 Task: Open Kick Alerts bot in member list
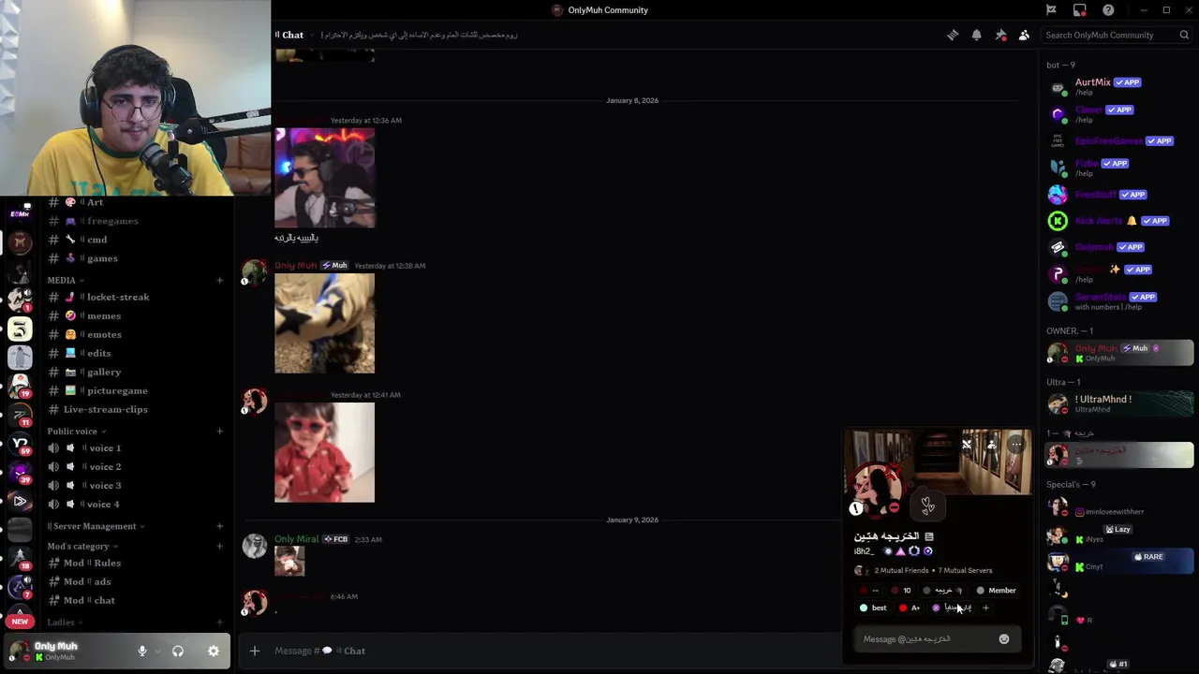tap(1119, 221)
